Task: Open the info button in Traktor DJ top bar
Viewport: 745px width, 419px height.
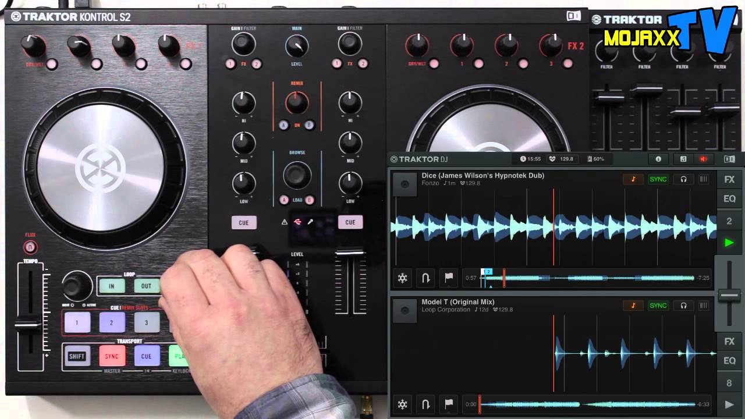Action: [x=658, y=159]
